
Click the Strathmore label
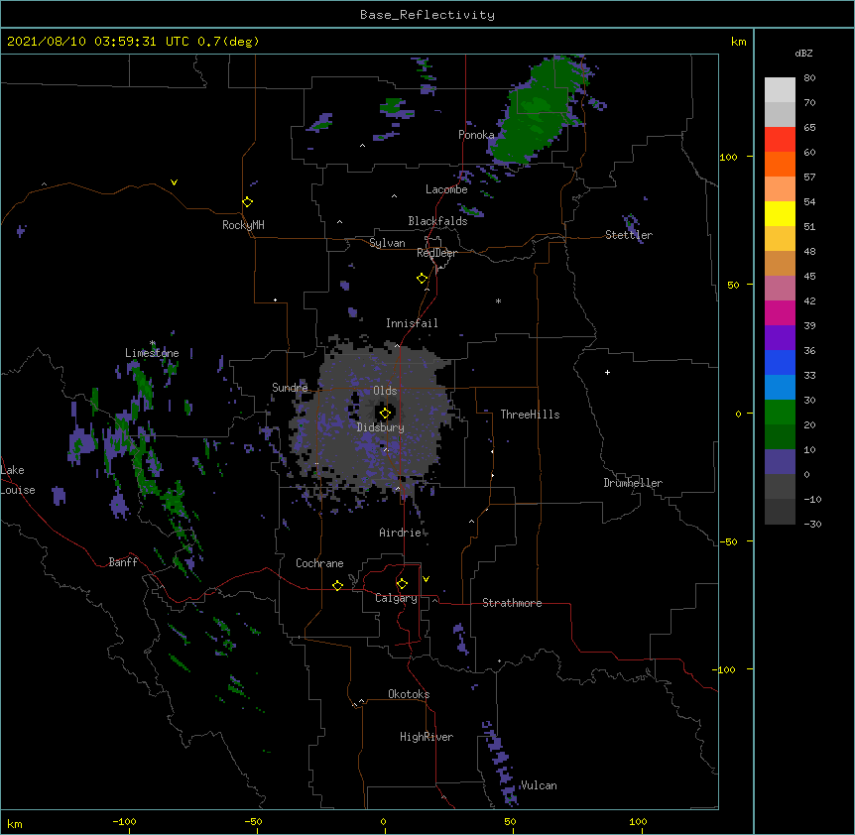pyautogui.click(x=512, y=603)
